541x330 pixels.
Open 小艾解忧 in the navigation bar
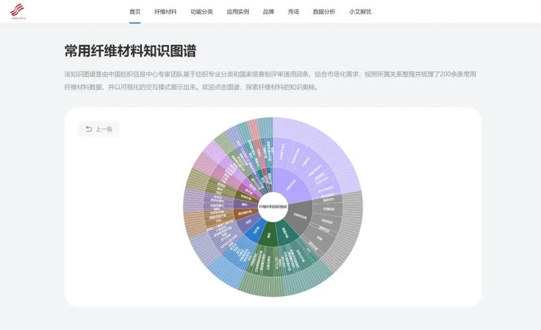pyautogui.click(x=360, y=12)
